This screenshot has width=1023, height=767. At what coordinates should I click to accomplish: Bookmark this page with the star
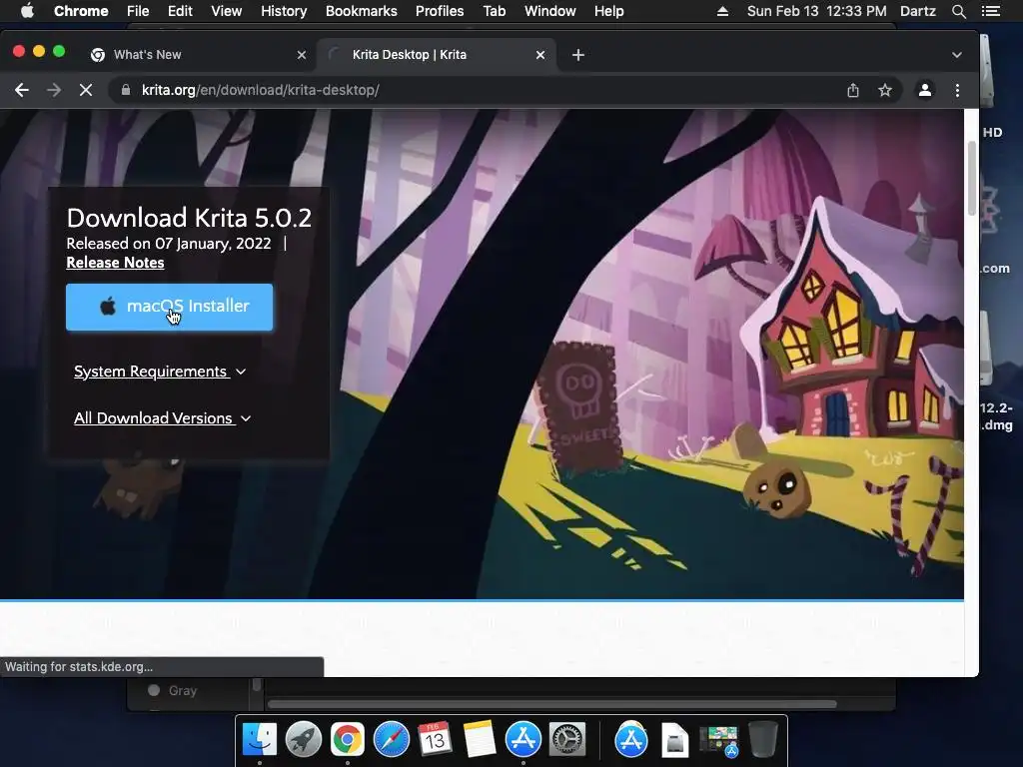pyautogui.click(x=885, y=90)
